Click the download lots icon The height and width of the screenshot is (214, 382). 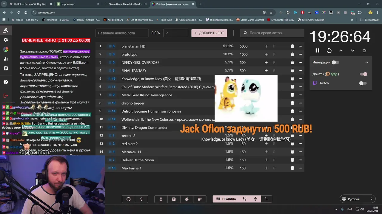pos(161,199)
